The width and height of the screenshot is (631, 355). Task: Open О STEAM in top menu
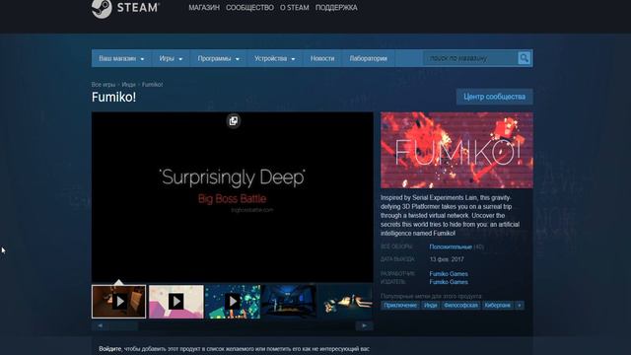[x=294, y=8]
